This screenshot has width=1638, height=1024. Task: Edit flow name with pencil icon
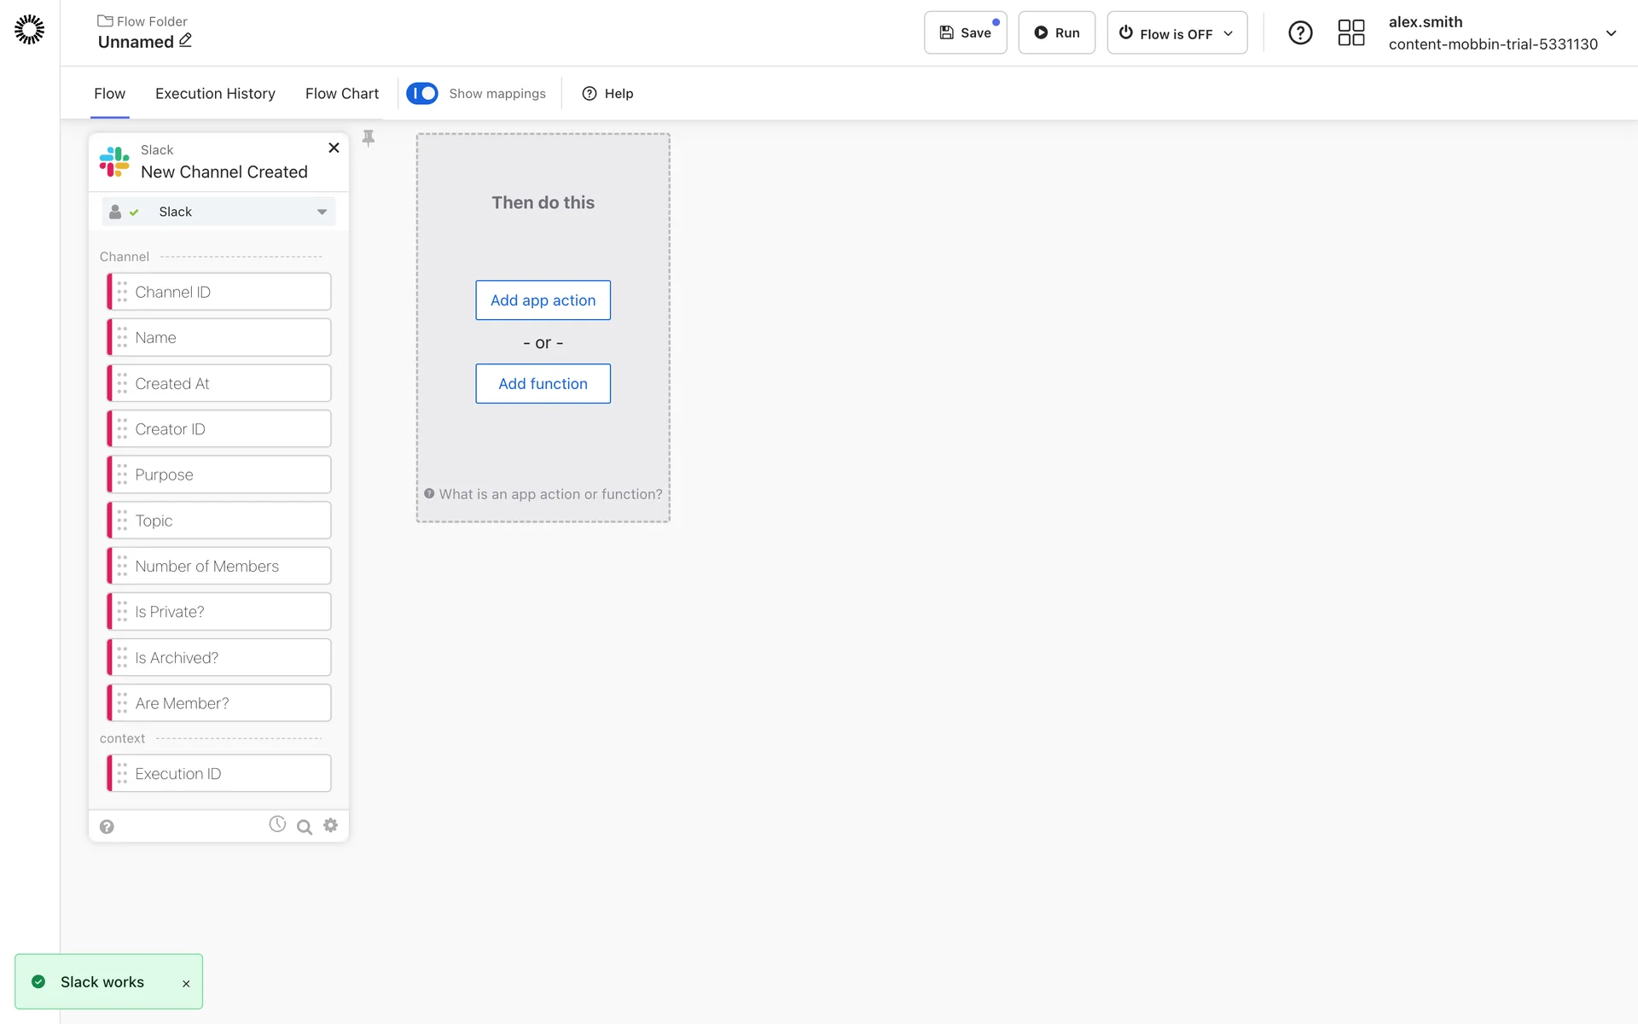[185, 40]
